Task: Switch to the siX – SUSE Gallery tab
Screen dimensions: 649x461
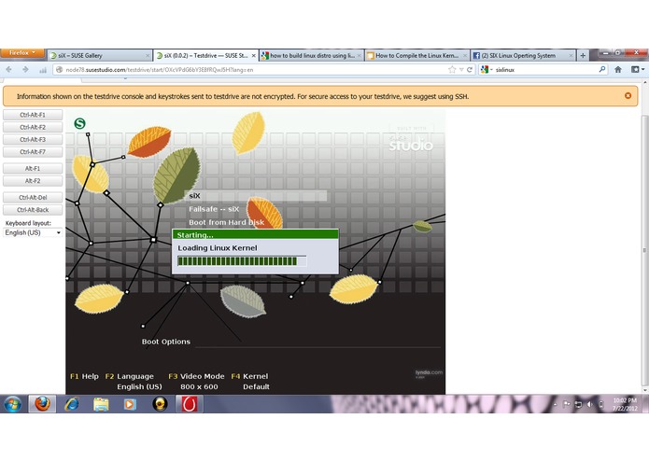Action: coord(99,55)
